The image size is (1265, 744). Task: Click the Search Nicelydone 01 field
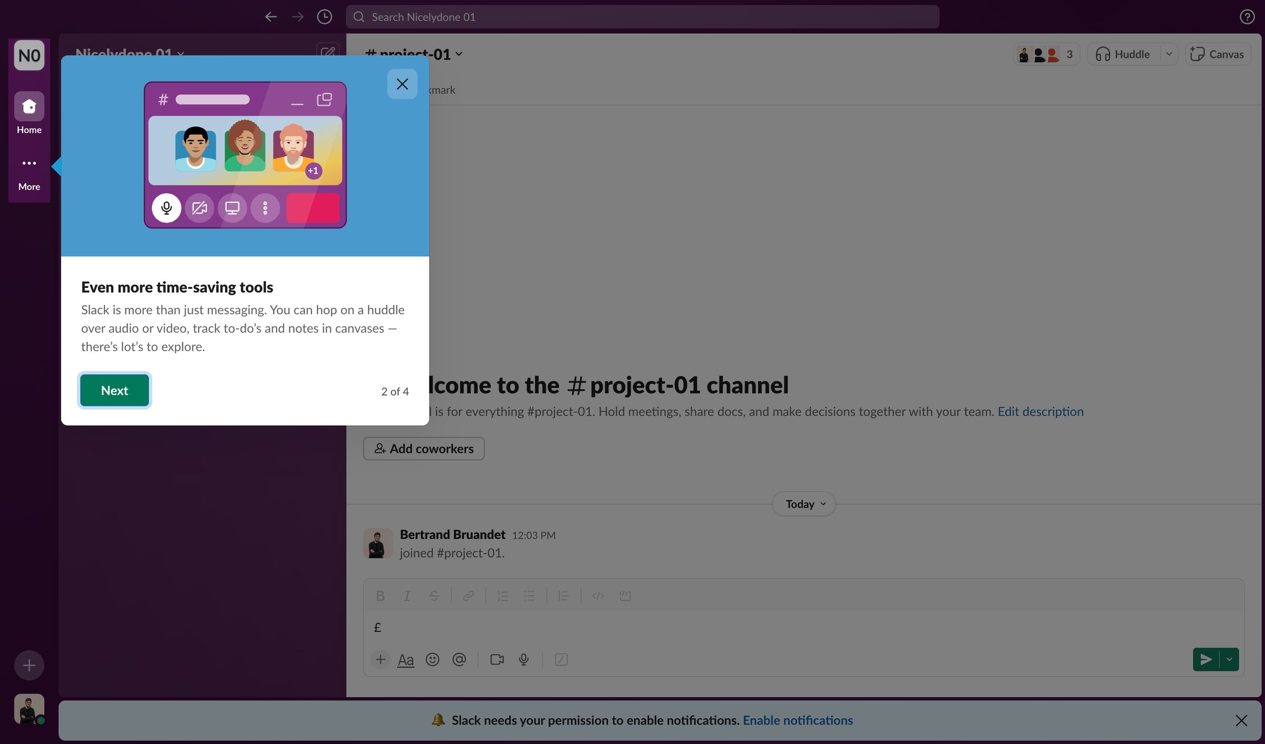(x=643, y=17)
